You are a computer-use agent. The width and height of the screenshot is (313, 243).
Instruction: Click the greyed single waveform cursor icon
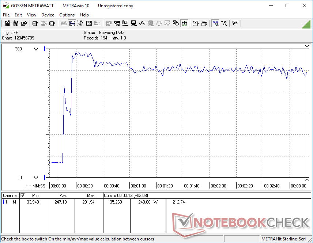159,23
